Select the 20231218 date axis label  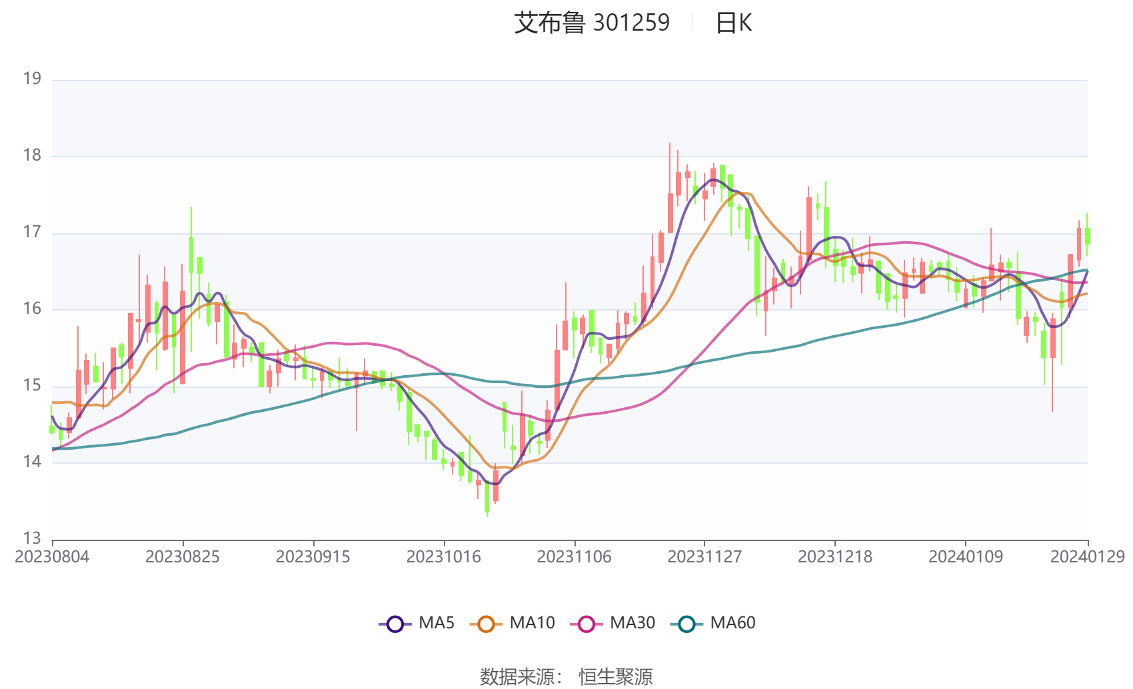[x=835, y=556]
